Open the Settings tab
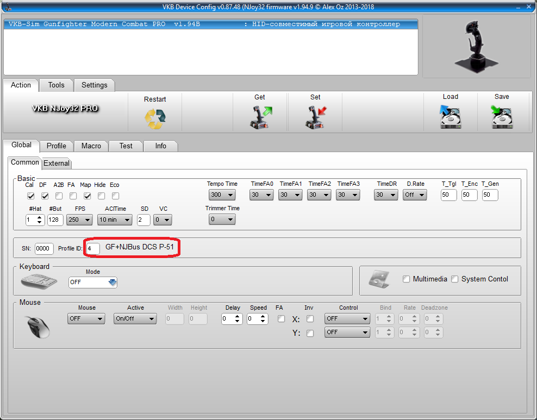Viewport: 537px width, 420px height. (95, 85)
